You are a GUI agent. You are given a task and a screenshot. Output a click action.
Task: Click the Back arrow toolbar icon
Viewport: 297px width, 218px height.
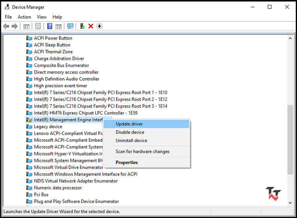pos(6,26)
